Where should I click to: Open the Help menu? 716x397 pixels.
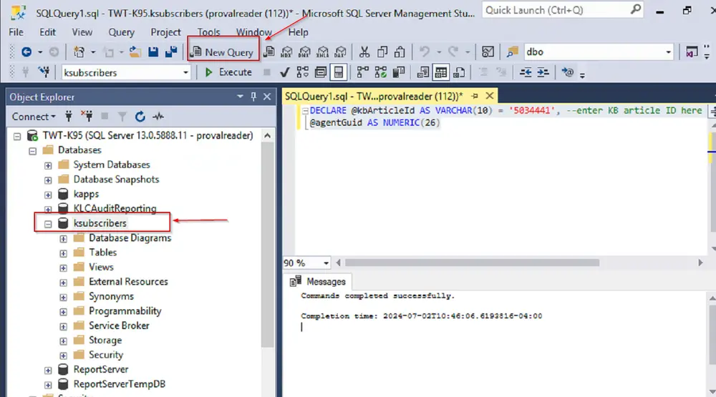point(298,32)
